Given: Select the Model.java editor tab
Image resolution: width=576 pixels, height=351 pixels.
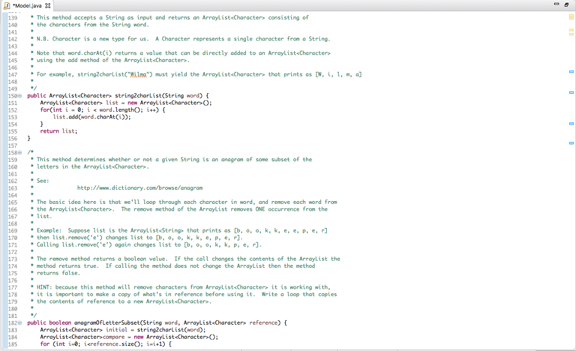Looking at the screenshot, I should (27, 4).
